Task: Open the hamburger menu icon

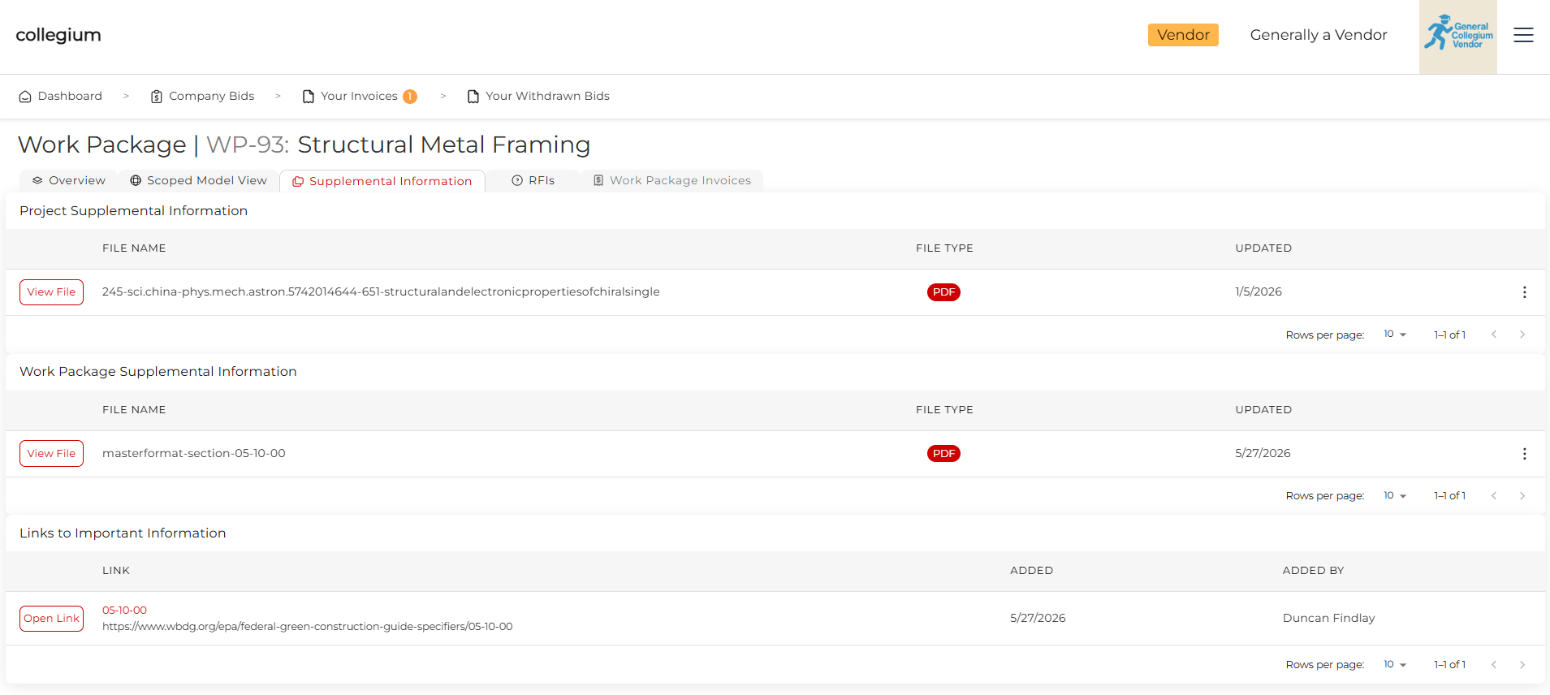Action: click(1523, 35)
